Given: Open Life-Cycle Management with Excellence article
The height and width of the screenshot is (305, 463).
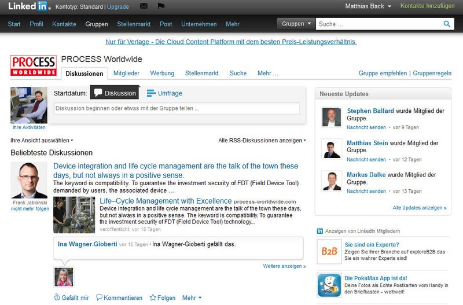Looking at the screenshot, I should [x=166, y=201].
